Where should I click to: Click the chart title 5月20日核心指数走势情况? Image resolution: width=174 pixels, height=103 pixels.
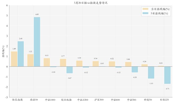click(x=91, y=3)
